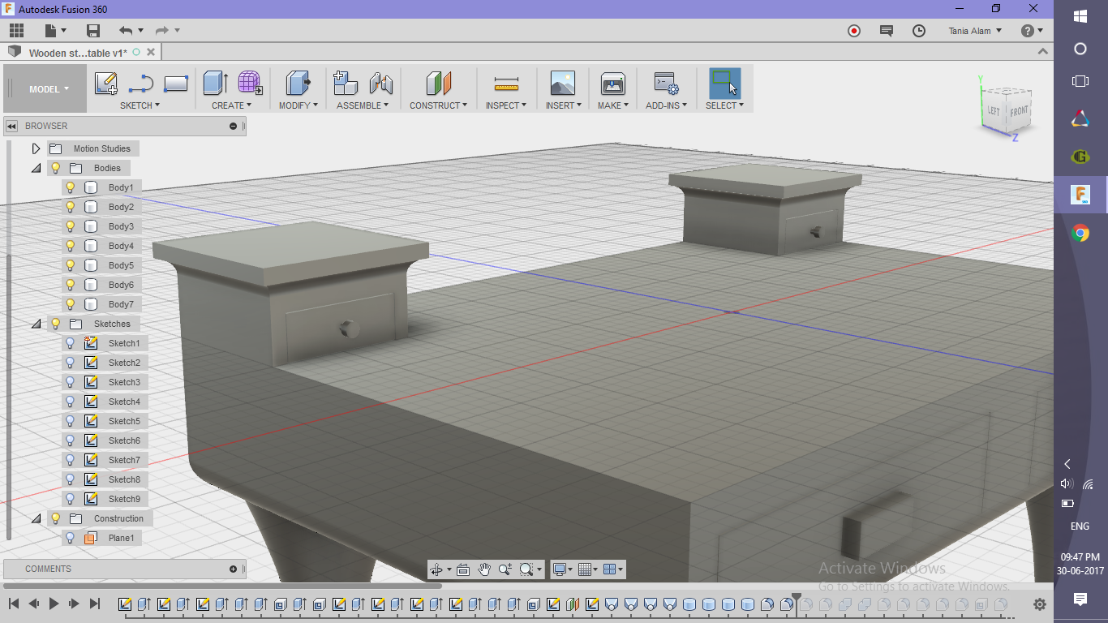The image size is (1108, 623).
Task: Toggle visibility bulb of Body1
Action: 71,187
